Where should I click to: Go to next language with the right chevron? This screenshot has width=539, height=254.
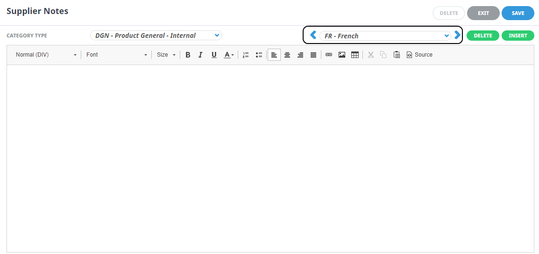(x=457, y=35)
